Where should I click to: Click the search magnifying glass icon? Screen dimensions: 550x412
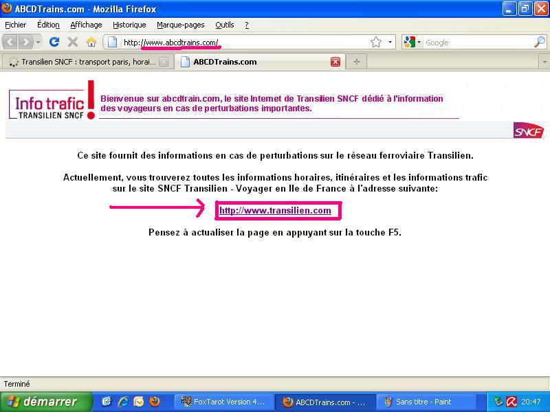(539, 42)
